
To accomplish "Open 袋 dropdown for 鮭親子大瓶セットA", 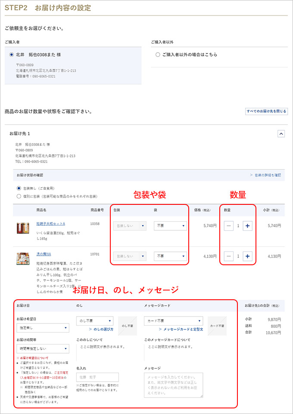I will (x=170, y=226).
